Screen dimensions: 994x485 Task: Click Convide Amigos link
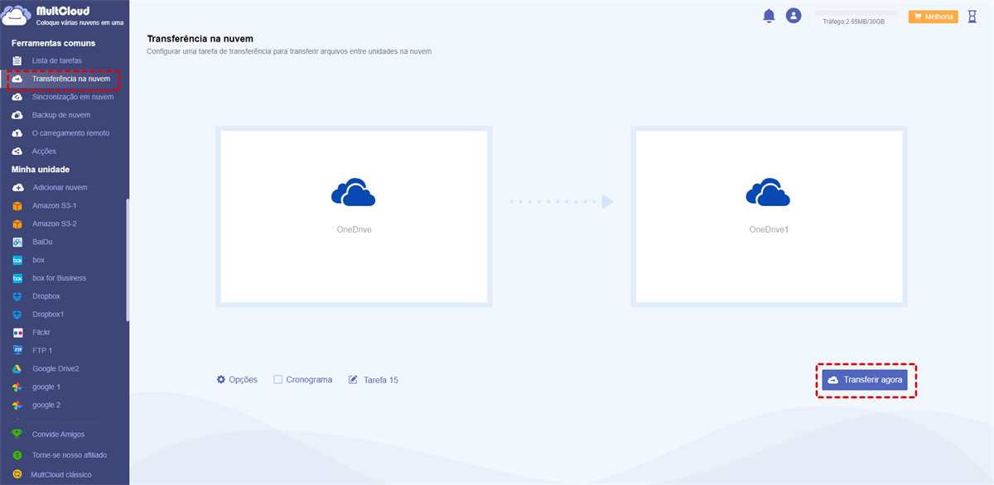pos(58,434)
